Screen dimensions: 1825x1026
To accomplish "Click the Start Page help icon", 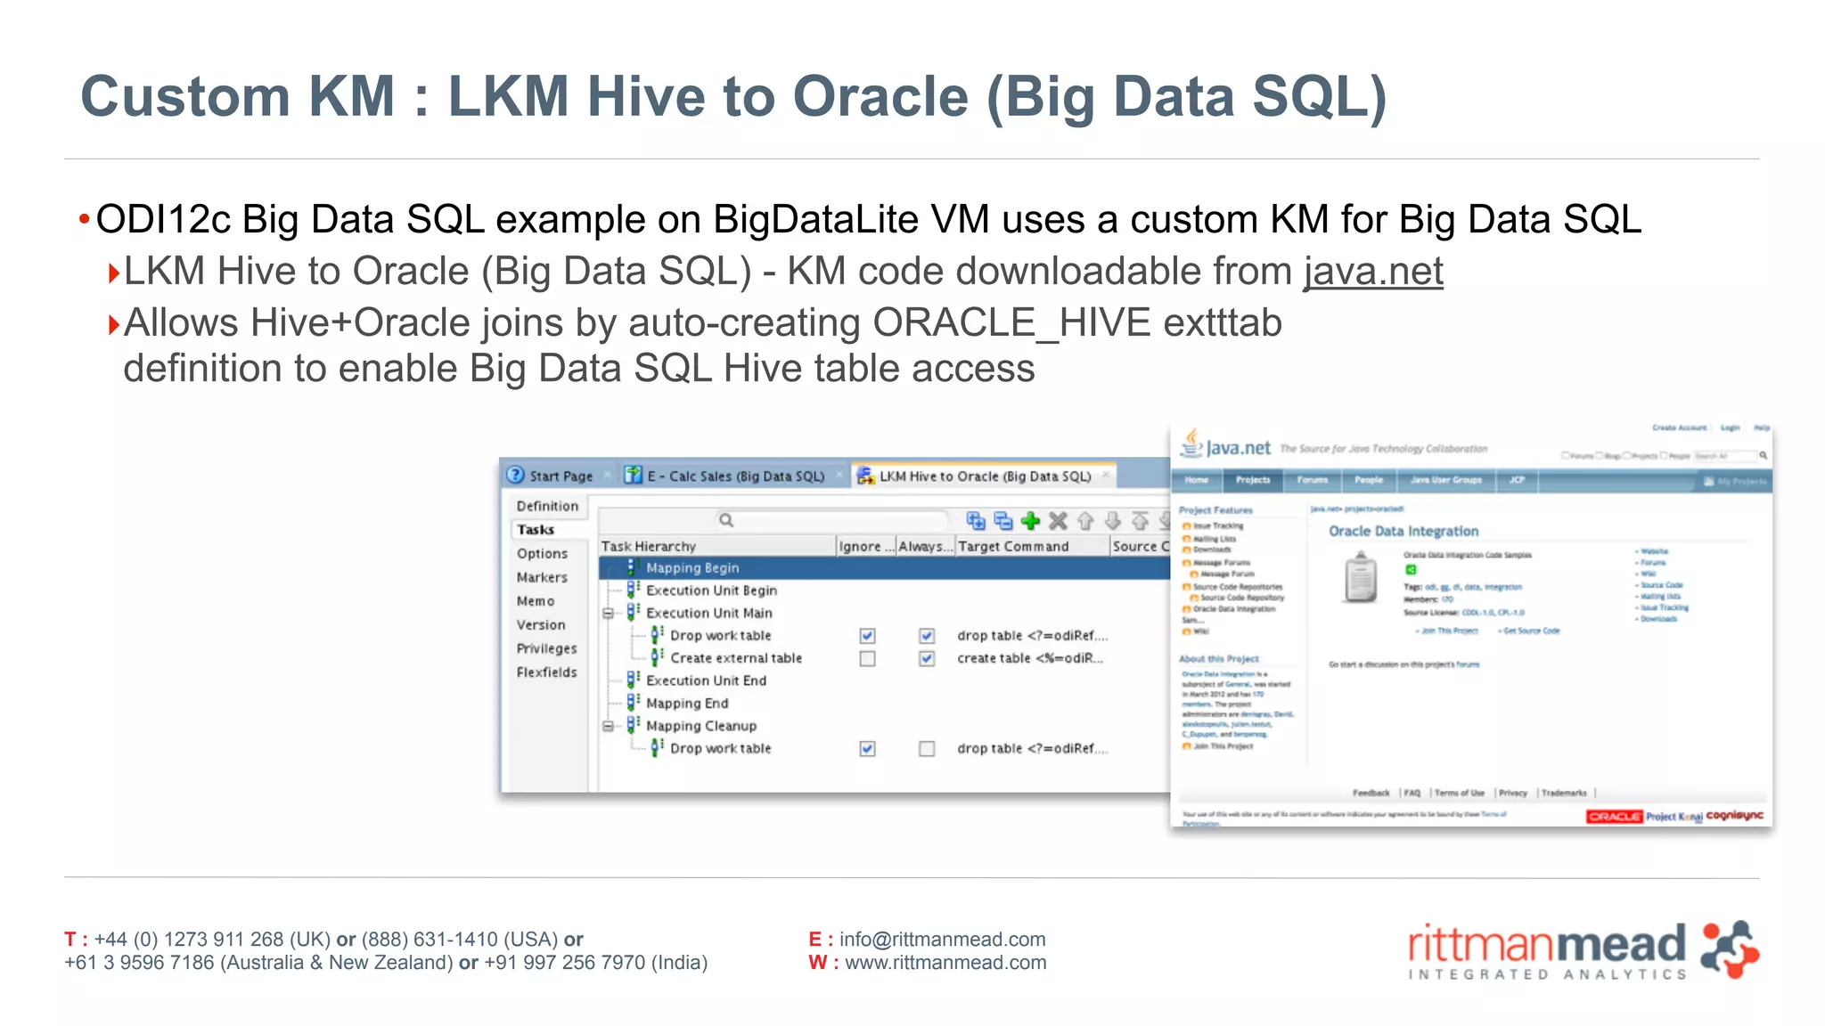I will (516, 476).
